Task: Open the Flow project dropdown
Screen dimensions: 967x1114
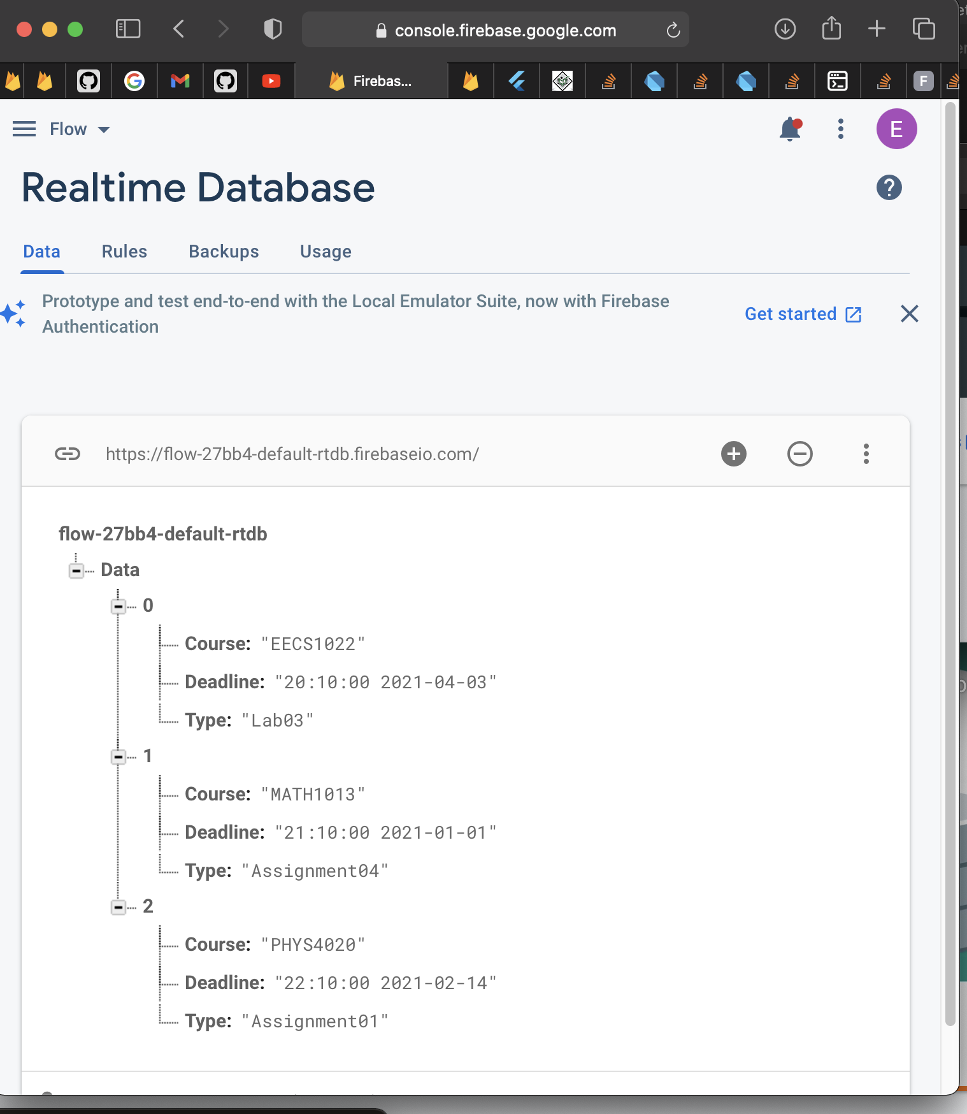Action: 80,129
